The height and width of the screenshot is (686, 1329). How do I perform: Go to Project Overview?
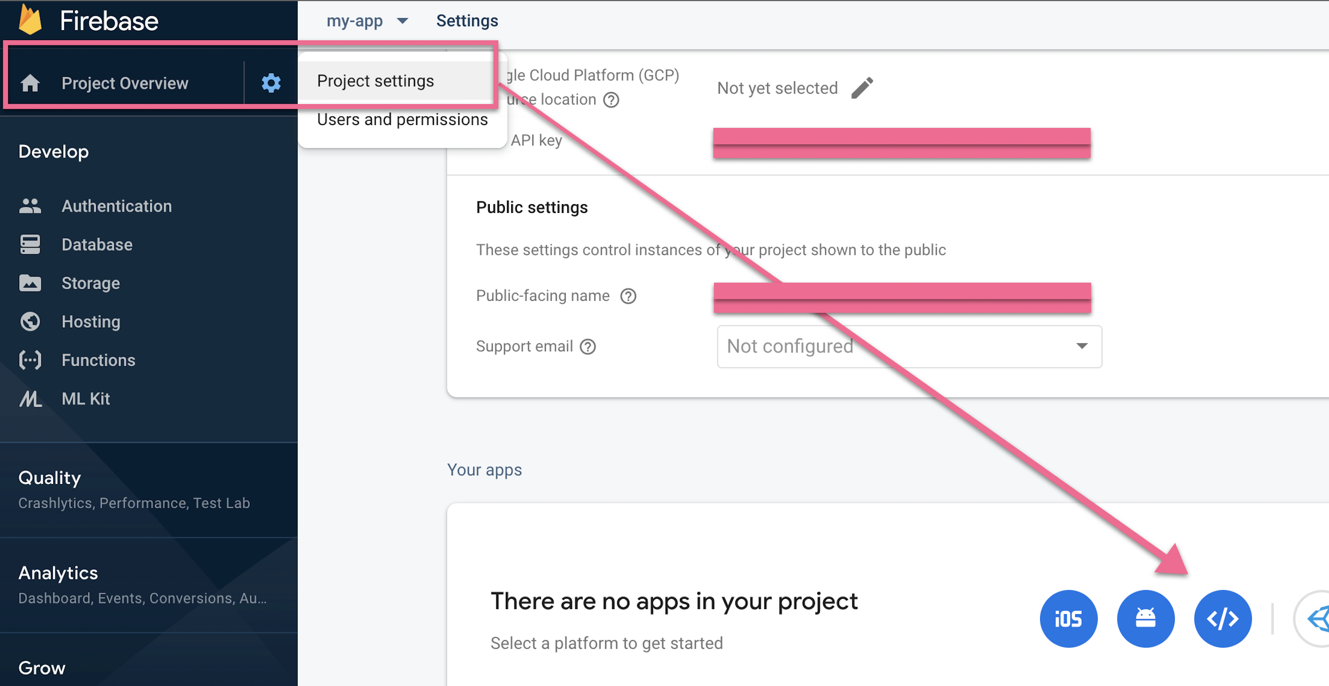pos(125,83)
